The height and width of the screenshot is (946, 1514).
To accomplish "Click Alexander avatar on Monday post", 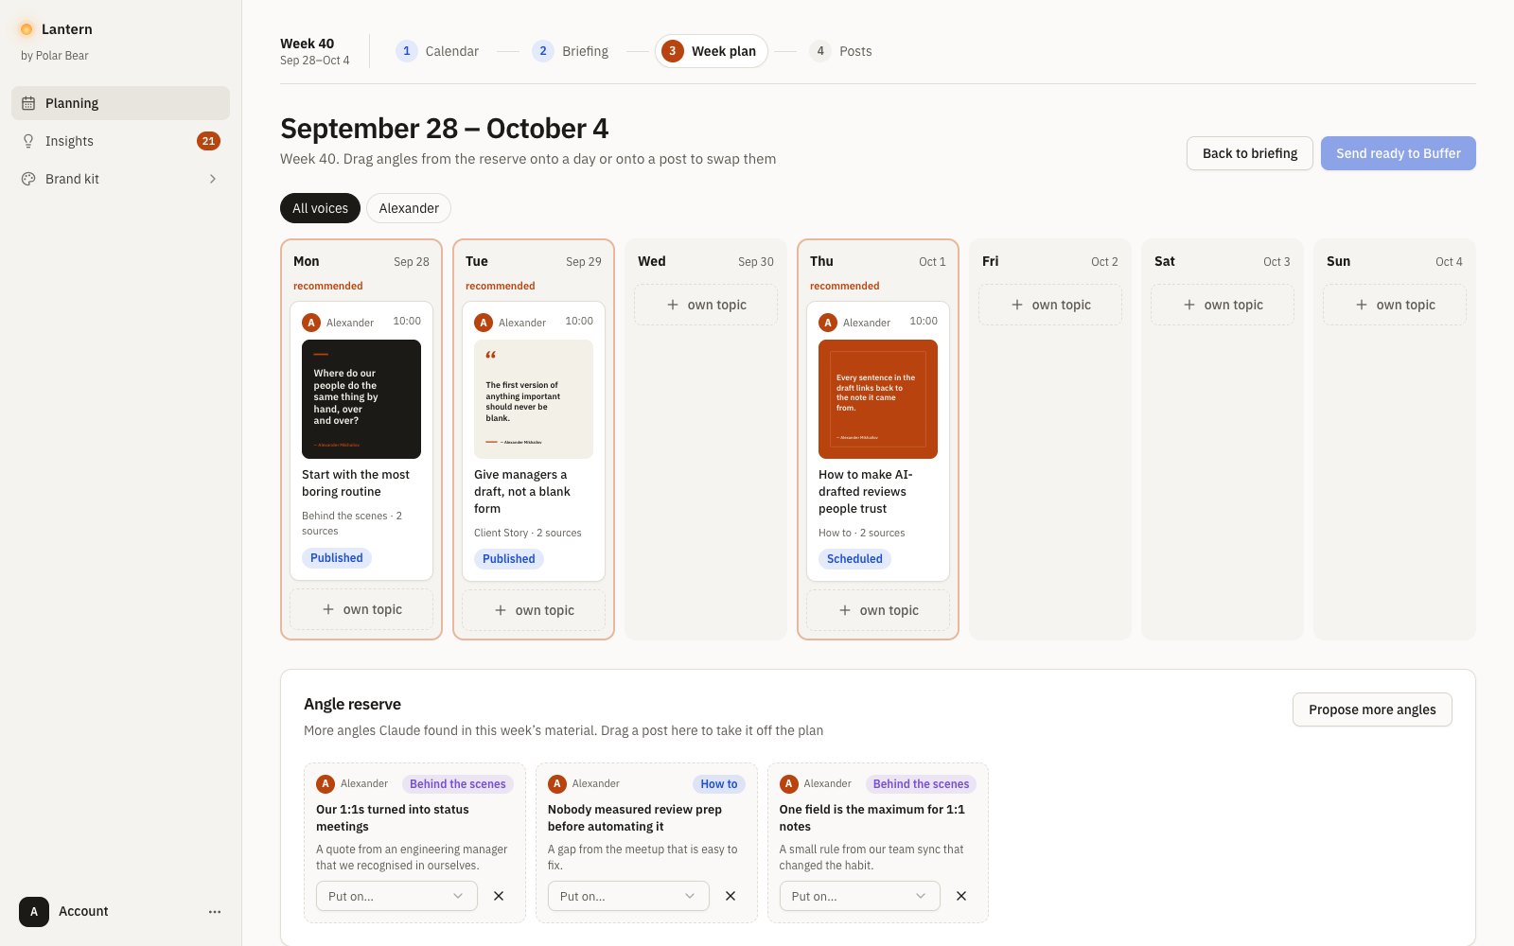I will (x=311, y=323).
